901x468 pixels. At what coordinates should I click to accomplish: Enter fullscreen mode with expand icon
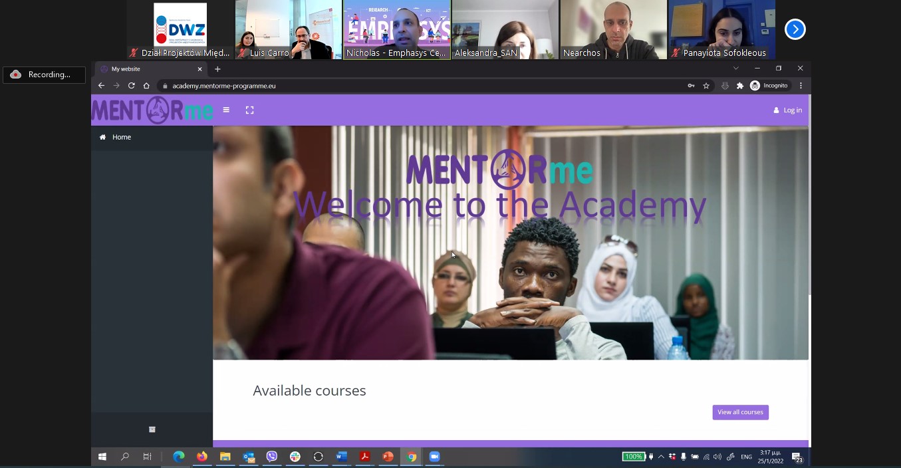(x=250, y=110)
